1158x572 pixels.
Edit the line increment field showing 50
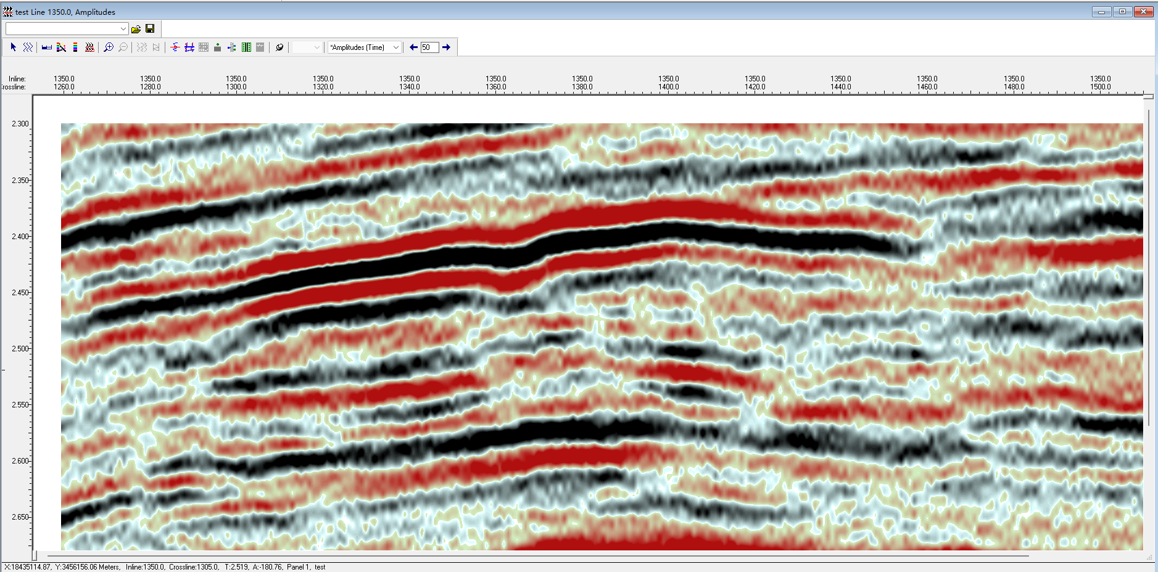429,47
